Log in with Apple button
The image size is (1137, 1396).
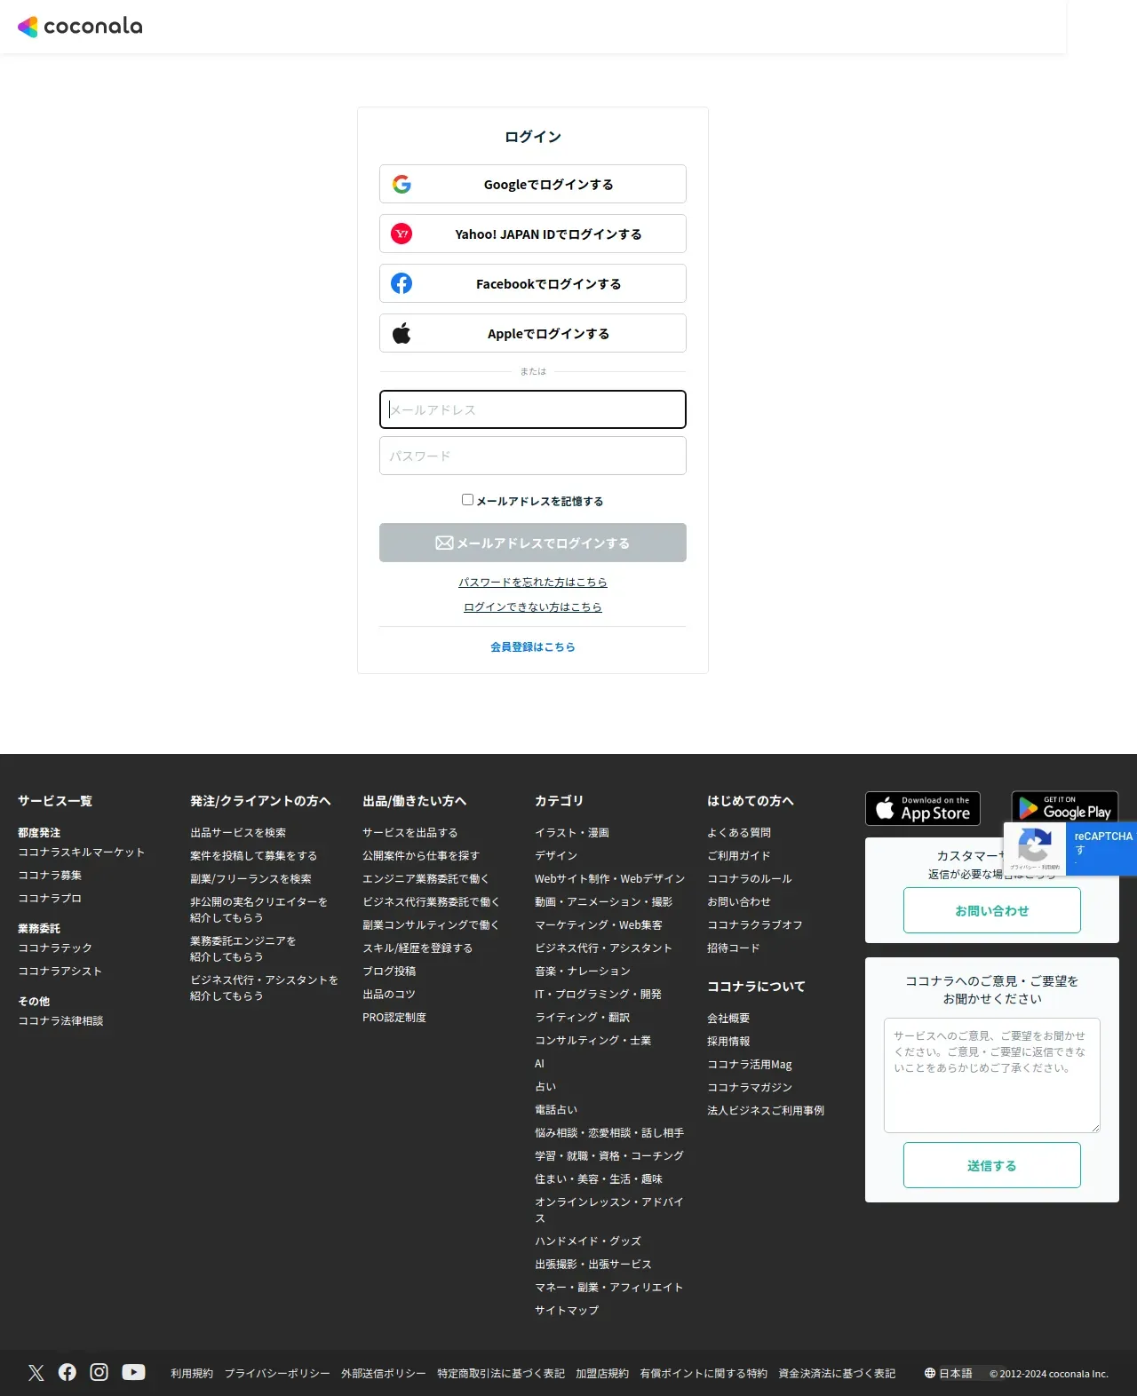pos(533,333)
